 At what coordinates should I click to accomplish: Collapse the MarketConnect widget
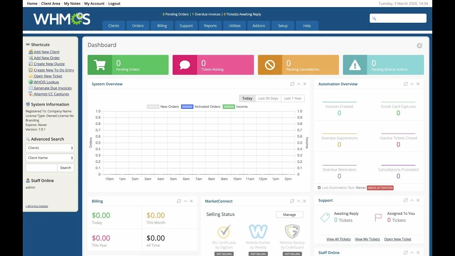(299, 201)
